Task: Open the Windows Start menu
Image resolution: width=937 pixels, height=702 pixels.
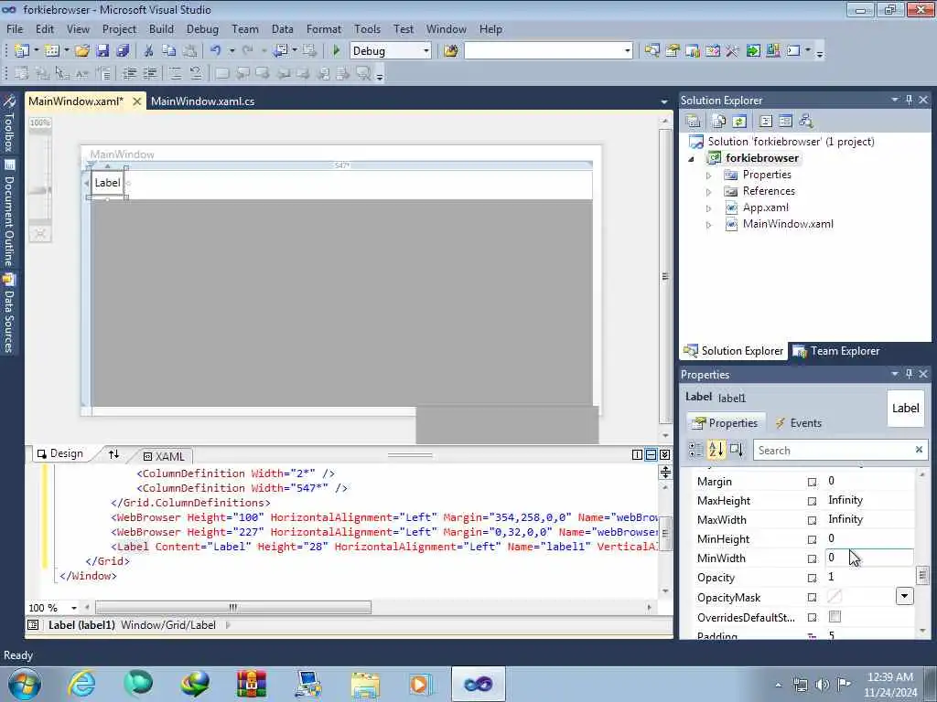Action: (x=25, y=684)
